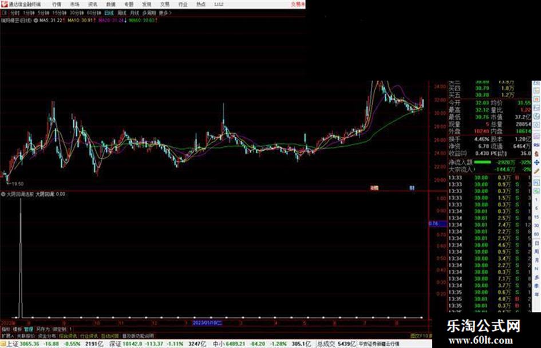Expand the 扩展 panel toggle
The image size is (541, 348).
7,335
